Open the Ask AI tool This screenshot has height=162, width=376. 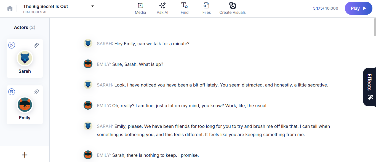[x=162, y=8]
